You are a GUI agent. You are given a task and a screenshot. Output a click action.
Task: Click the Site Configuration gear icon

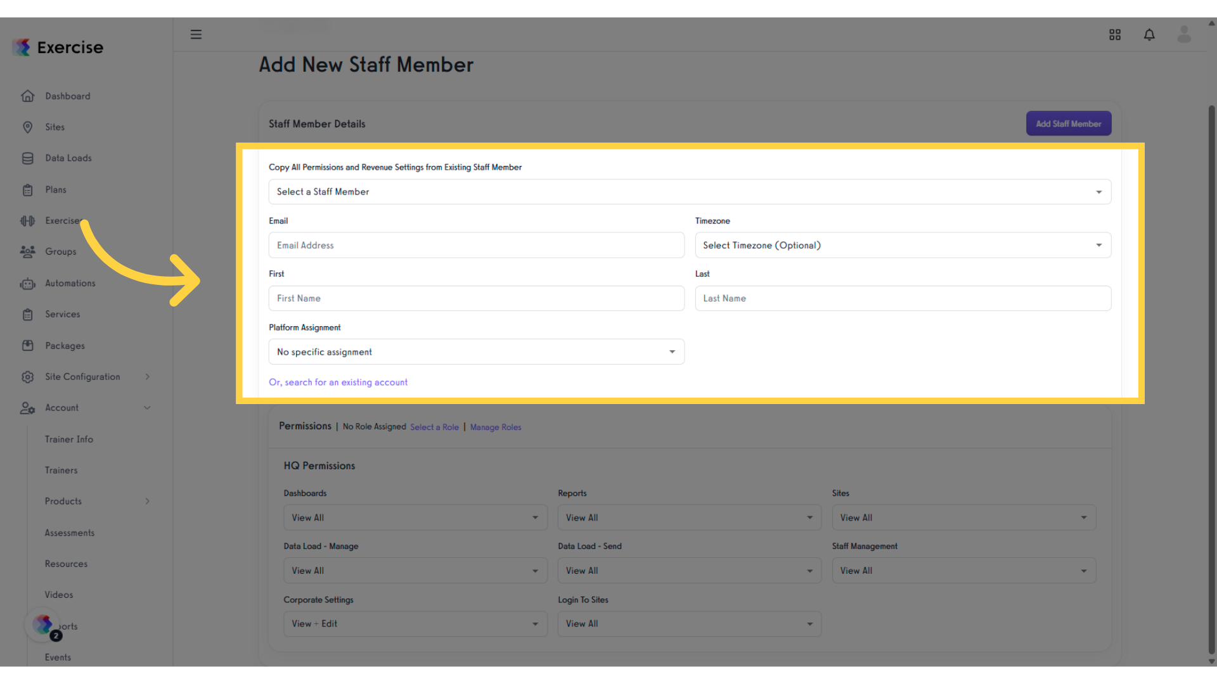[x=28, y=377]
